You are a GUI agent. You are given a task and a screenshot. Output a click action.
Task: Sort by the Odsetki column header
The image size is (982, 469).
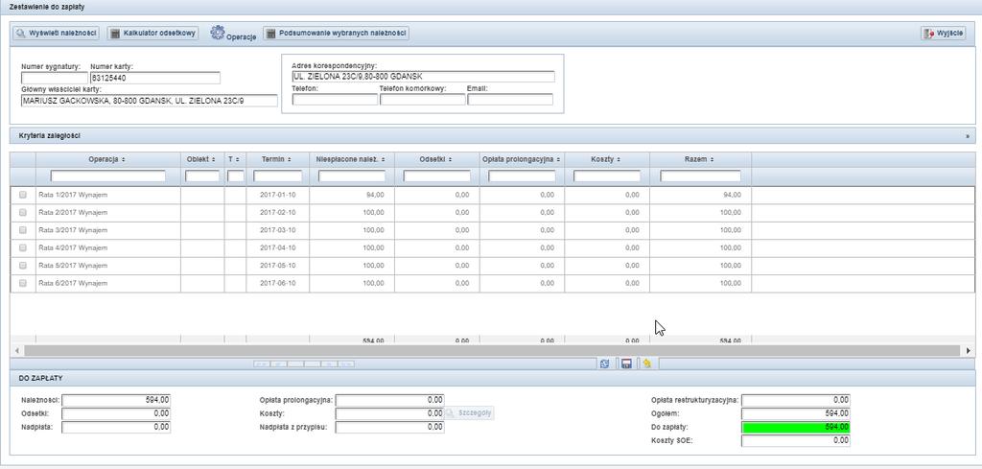[x=436, y=159]
